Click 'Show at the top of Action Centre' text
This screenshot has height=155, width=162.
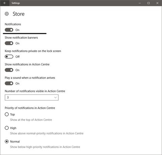click(31, 120)
